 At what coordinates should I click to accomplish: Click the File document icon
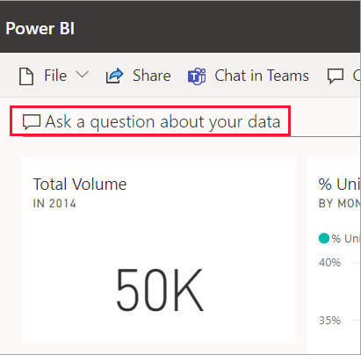pos(26,76)
